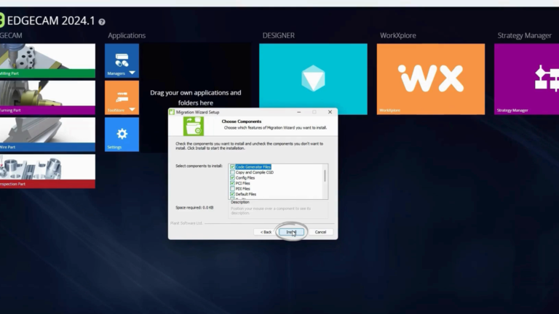559x314 pixels.
Task: Click the 'Strategy Manager' section heading
Action: [524, 35]
